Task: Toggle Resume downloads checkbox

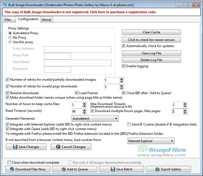Action: point(7,93)
